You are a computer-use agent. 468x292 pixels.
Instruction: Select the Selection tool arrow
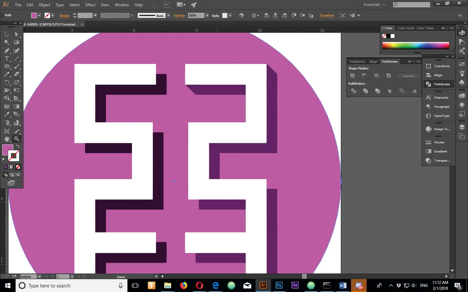click(x=7, y=34)
